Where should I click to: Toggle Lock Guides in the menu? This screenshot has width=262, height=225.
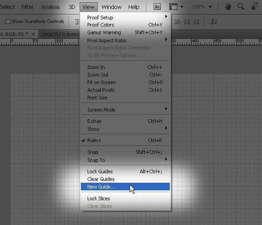pos(125,171)
